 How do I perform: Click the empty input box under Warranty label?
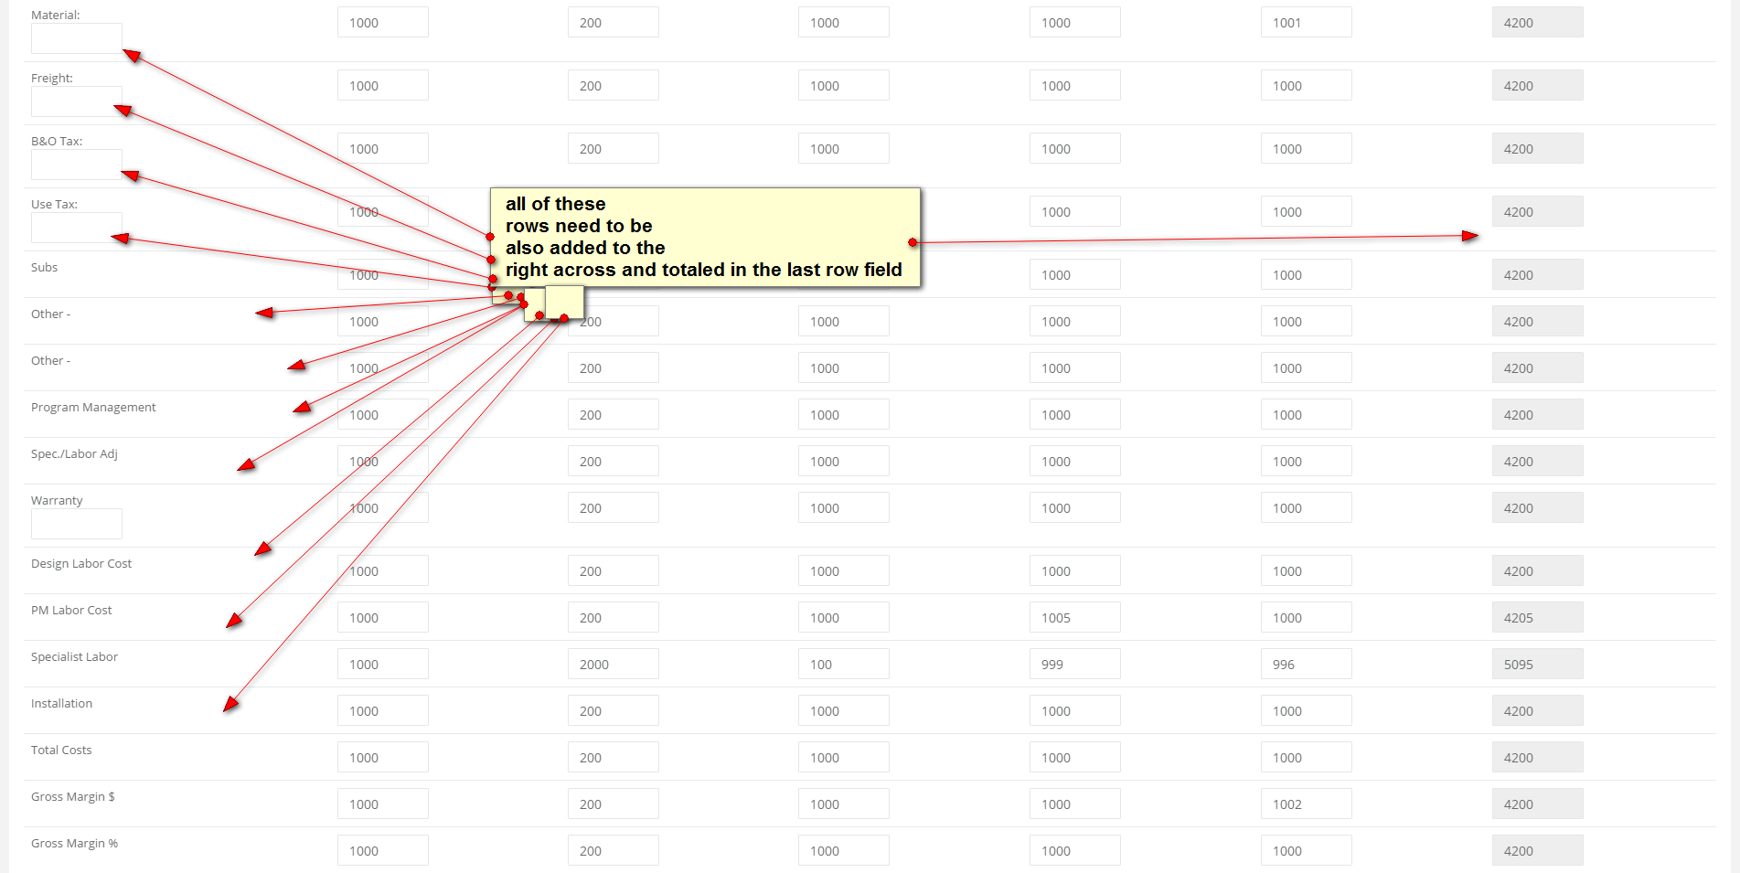click(x=77, y=524)
